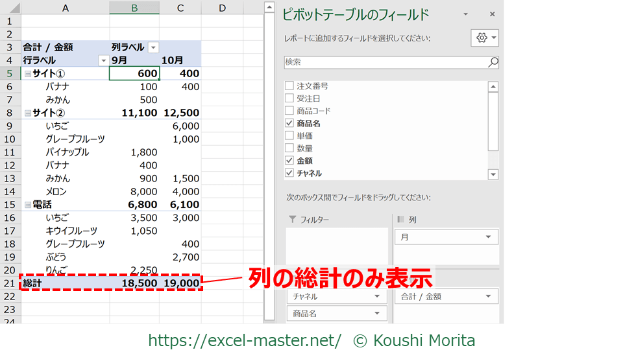The width and height of the screenshot is (623, 350).
Task: Toggle the 金額 field checkbox off
Action: tap(289, 161)
